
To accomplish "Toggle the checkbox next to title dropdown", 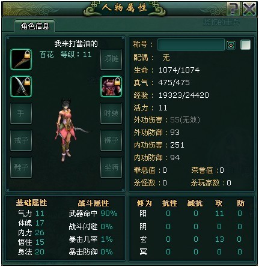I will [x=245, y=44].
